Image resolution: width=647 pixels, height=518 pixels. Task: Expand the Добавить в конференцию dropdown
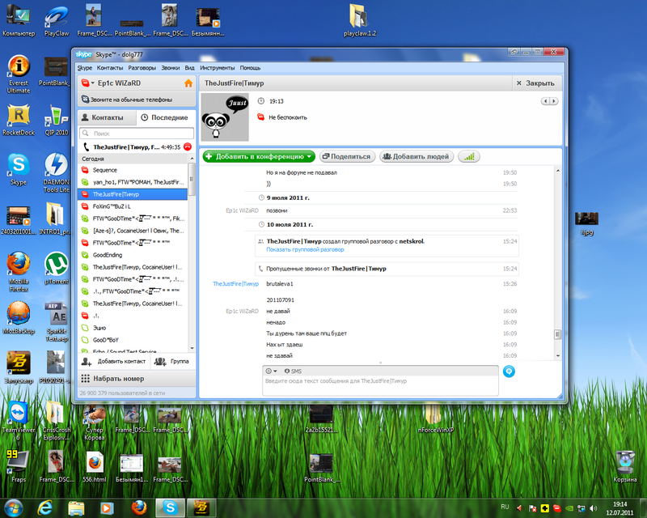click(309, 156)
